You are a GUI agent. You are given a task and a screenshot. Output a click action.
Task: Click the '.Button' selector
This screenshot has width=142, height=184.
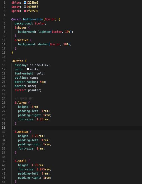click(17, 61)
